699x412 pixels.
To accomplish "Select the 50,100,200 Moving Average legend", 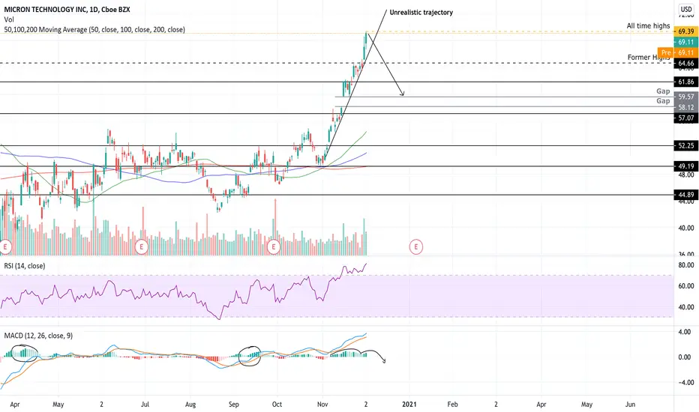I will [94, 29].
